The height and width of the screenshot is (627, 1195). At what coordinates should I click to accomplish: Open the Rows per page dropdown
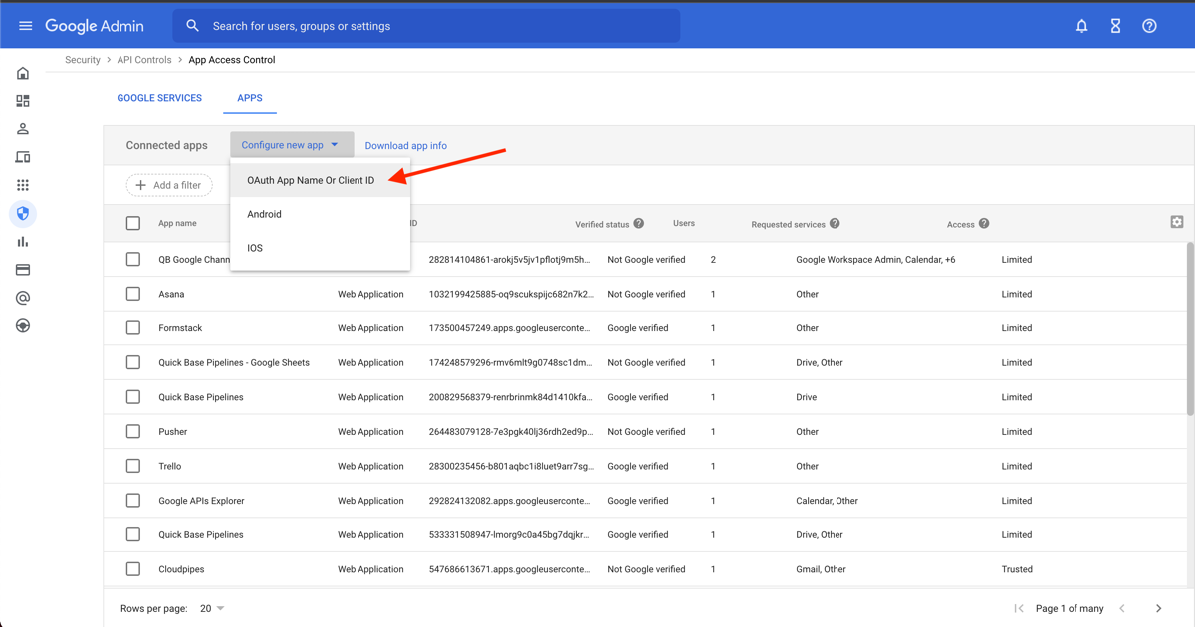[x=212, y=608]
